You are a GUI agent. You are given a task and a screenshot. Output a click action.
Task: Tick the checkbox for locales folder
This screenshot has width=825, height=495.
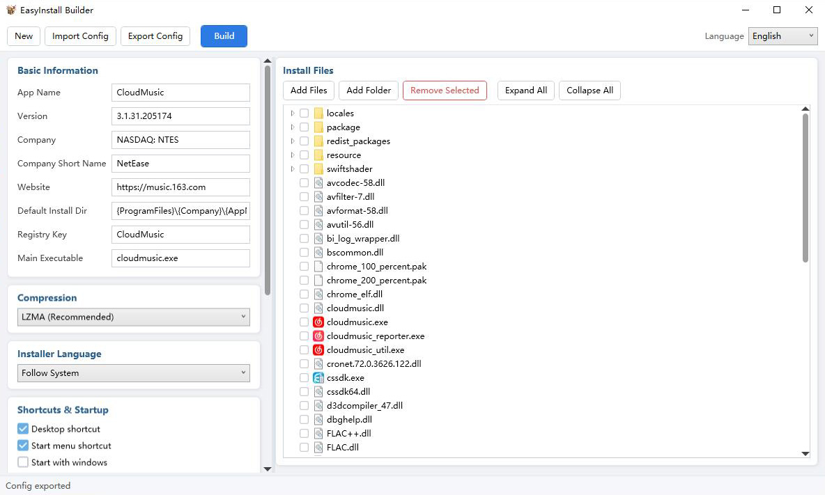pyautogui.click(x=304, y=113)
